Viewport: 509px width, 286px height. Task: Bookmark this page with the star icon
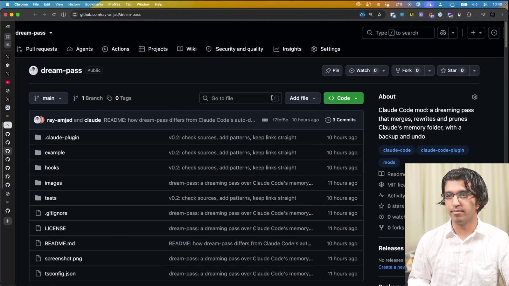pos(379,15)
